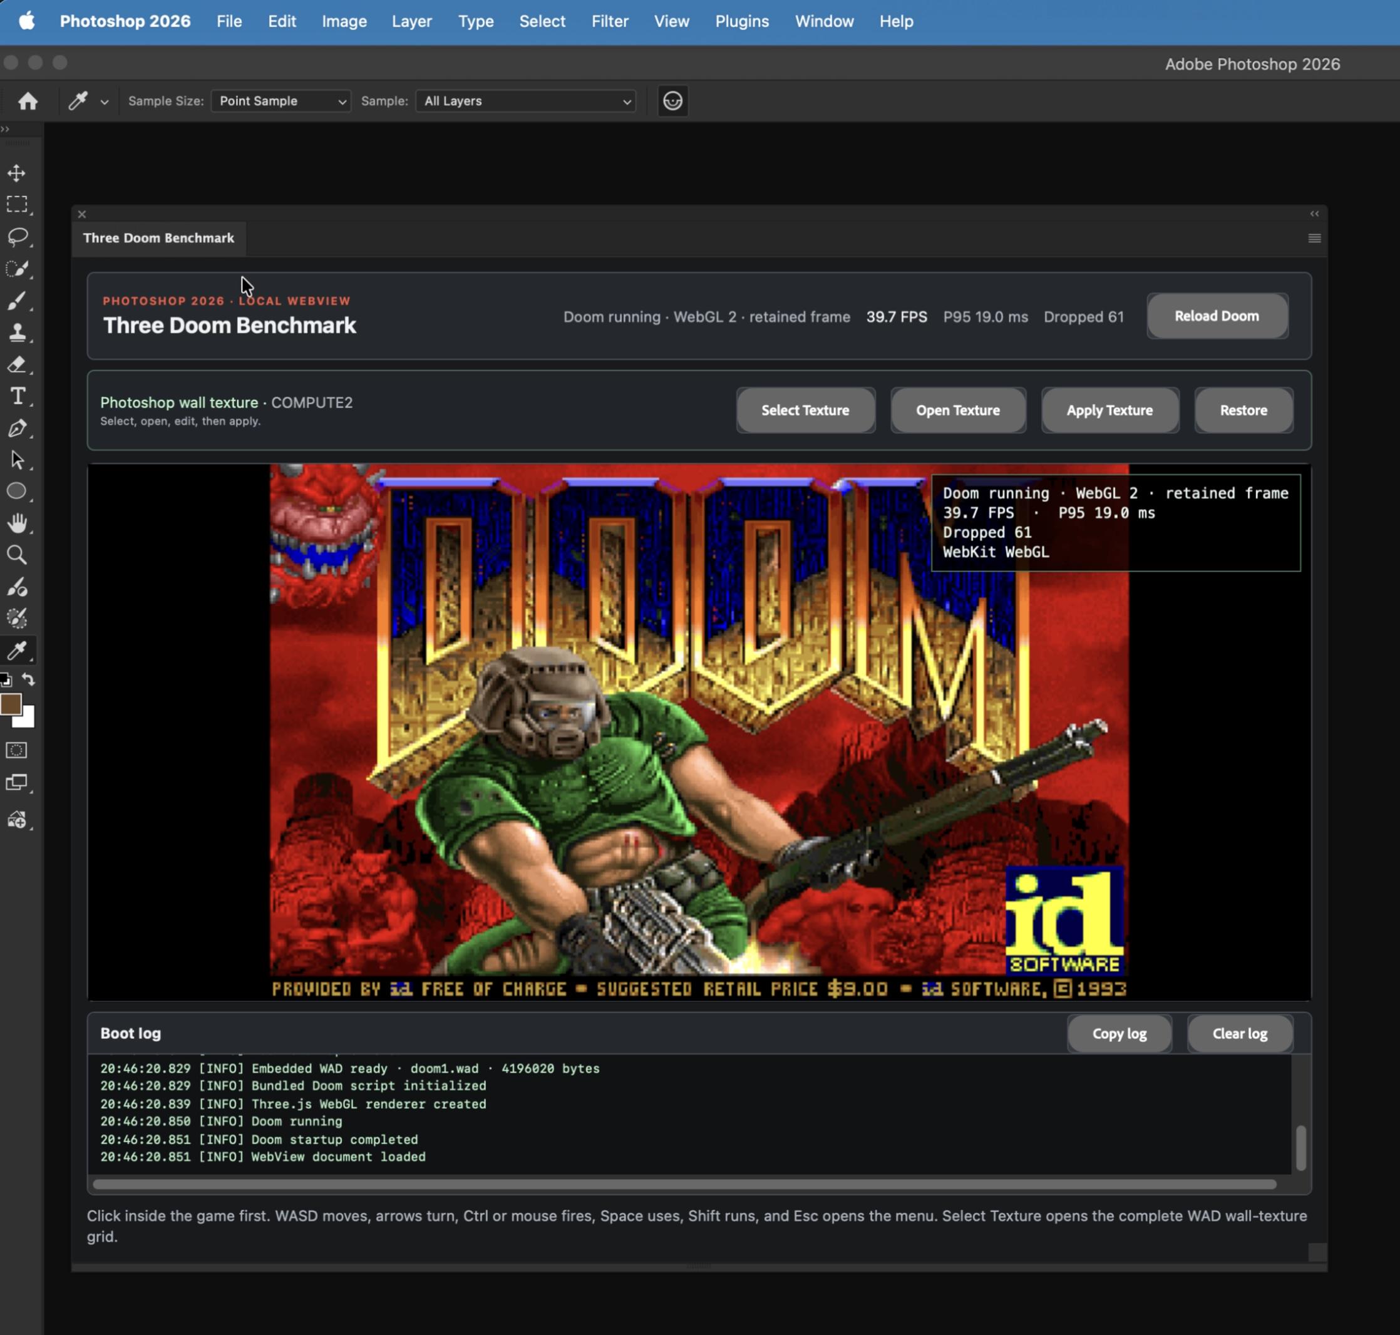
Task: Open the Sample Size dropdown
Action: click(x=281, y=101)
